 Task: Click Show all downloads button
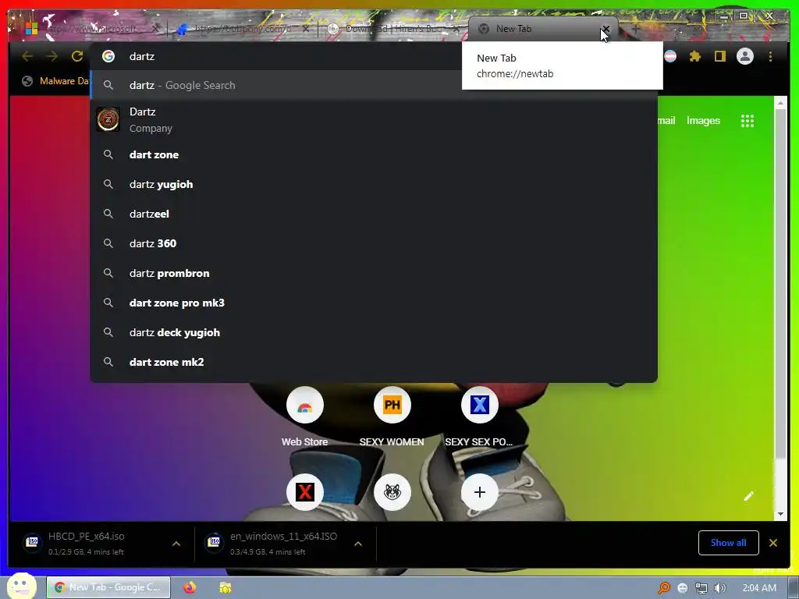pos(728,543)
